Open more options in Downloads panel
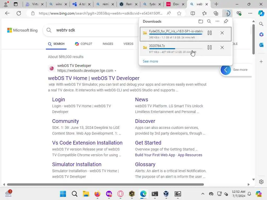The width and height of the screenshot is (267, 200). click(217, 21)
